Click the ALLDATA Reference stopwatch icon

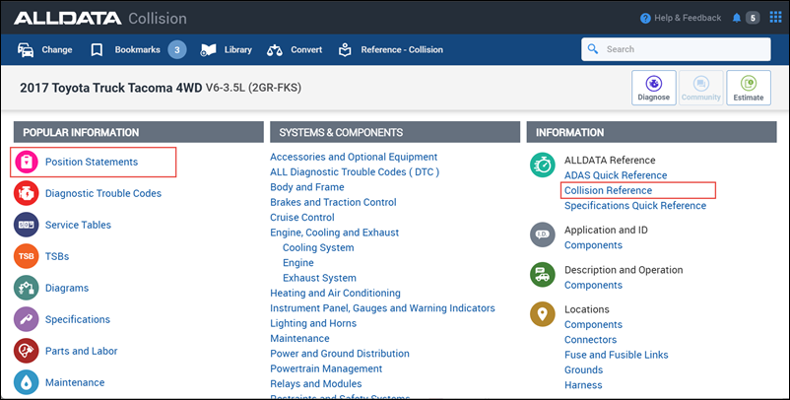543,166
